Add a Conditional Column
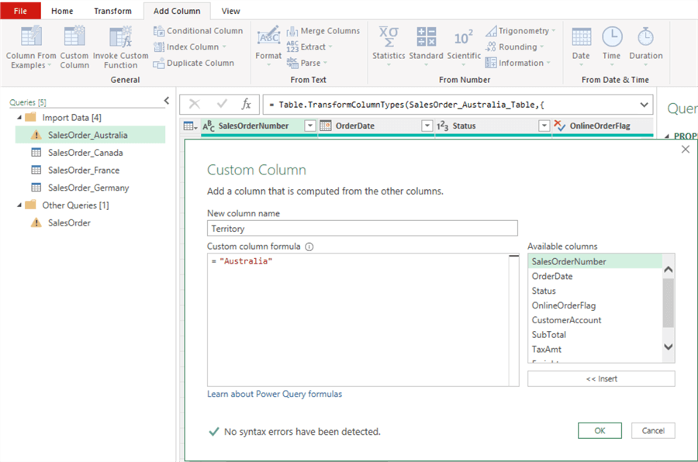698x462 pixels. click(x=198, y=31)
